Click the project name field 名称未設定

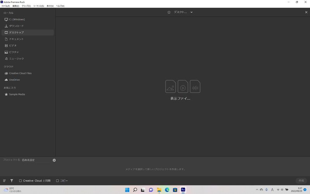pos(36,160)
